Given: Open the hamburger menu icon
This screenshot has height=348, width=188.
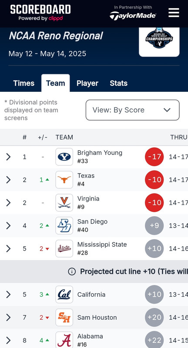Looking at the screenshot, I should pyautogui.click(x=174, y=13).
